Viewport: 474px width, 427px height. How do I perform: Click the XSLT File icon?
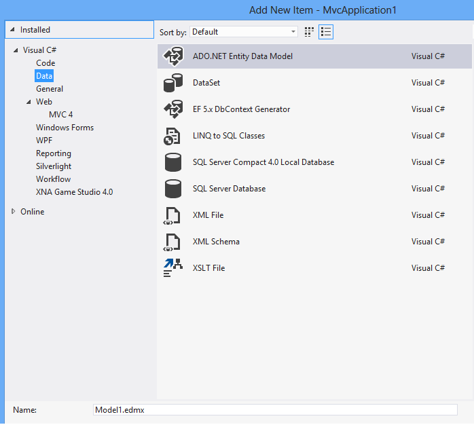[x=173, y=268]
